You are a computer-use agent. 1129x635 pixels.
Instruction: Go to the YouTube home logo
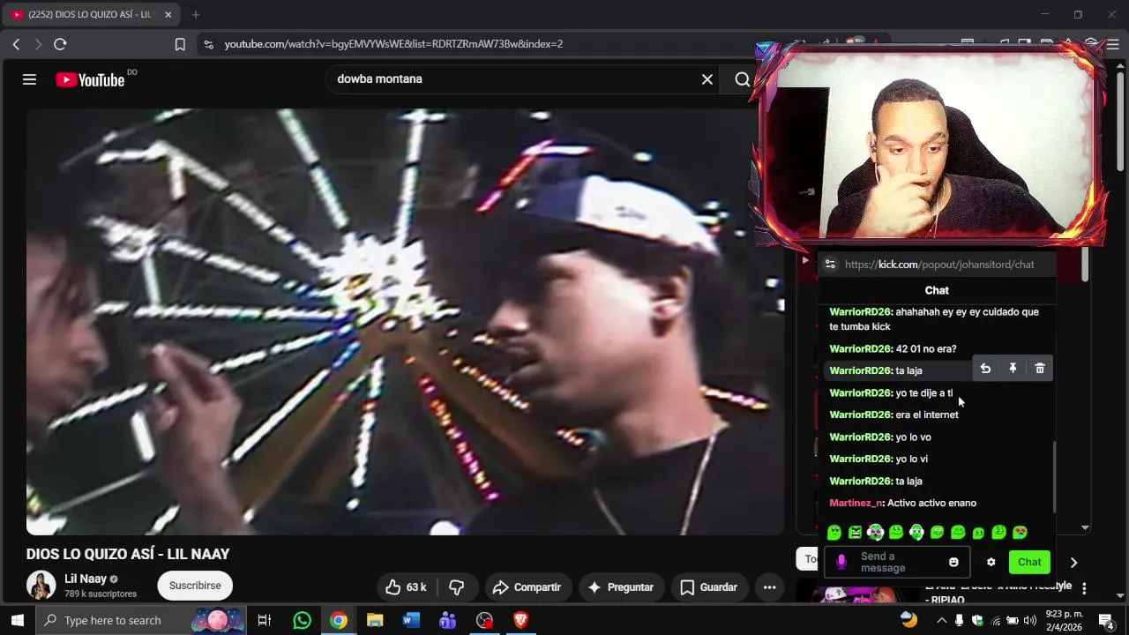90,79
